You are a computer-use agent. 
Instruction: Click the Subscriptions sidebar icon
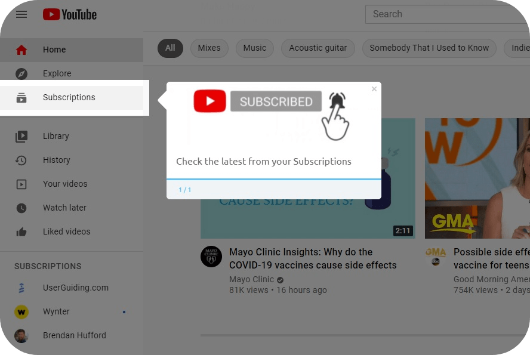click(21, 98)
